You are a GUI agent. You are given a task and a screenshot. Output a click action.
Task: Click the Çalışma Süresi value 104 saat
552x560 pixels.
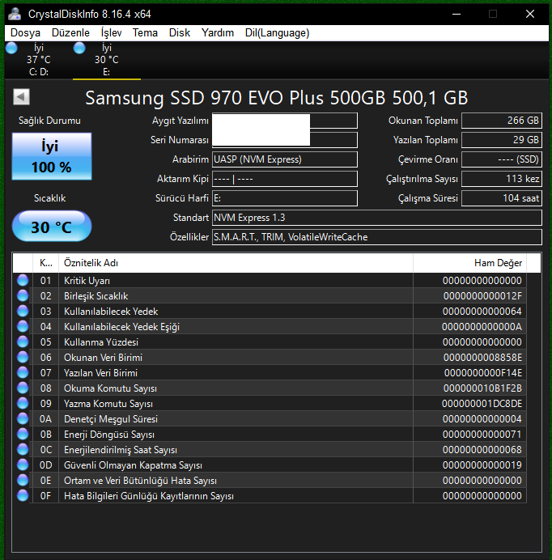point(502,198)
